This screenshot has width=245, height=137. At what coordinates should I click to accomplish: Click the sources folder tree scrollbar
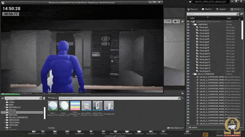point(45,113)
